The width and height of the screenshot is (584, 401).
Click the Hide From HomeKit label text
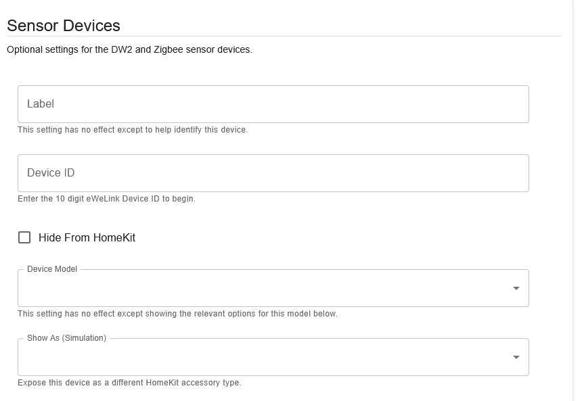[x=87, y=238]
